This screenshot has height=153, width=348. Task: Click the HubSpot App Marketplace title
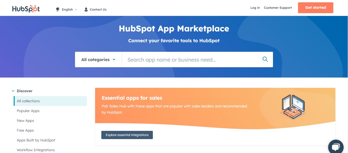[x=174, y=28]
